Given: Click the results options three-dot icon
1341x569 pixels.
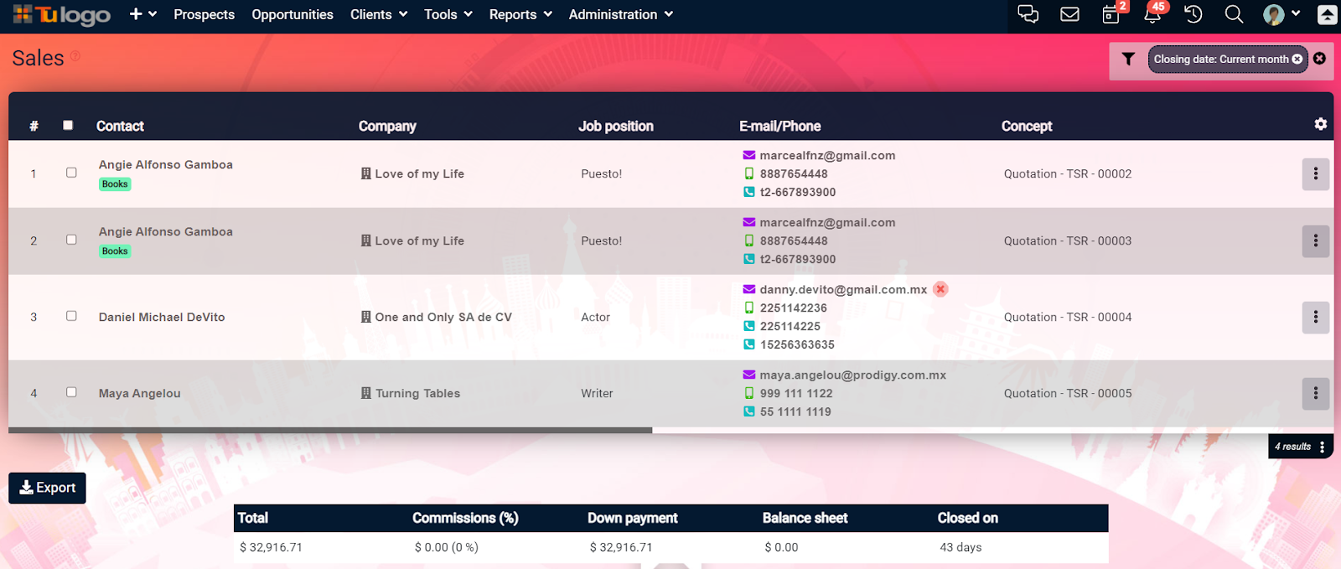Looking at the screenshot, I should click(x=1323, y=447).
